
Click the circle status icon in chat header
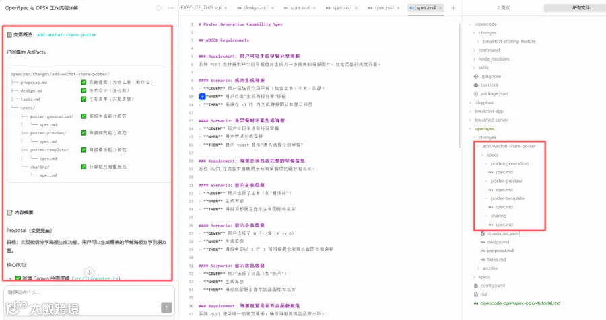tap(158, 7)
